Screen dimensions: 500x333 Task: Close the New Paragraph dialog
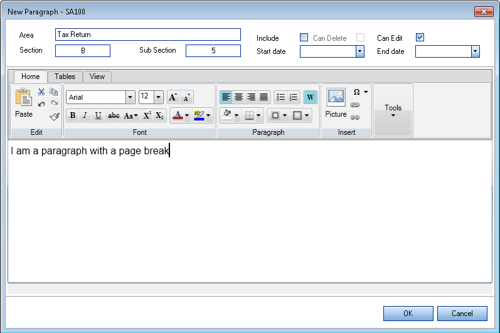(484, 11)
